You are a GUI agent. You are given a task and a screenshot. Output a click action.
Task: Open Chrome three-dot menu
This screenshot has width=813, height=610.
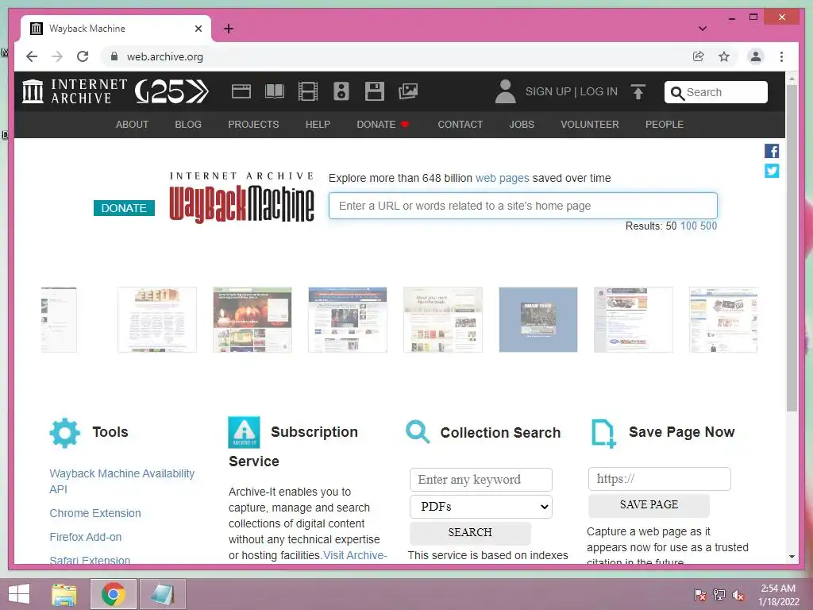(x=781, y=56)
